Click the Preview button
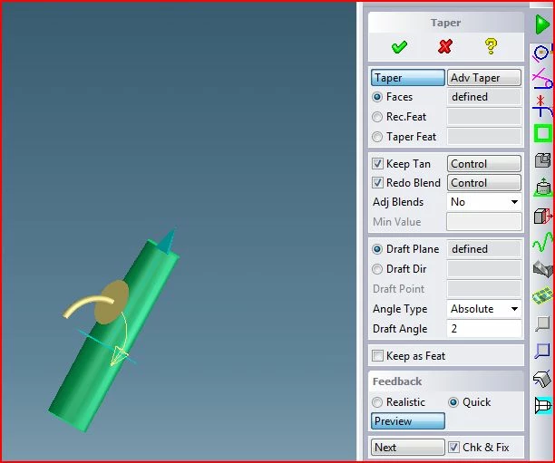 [x=408, y=421]
